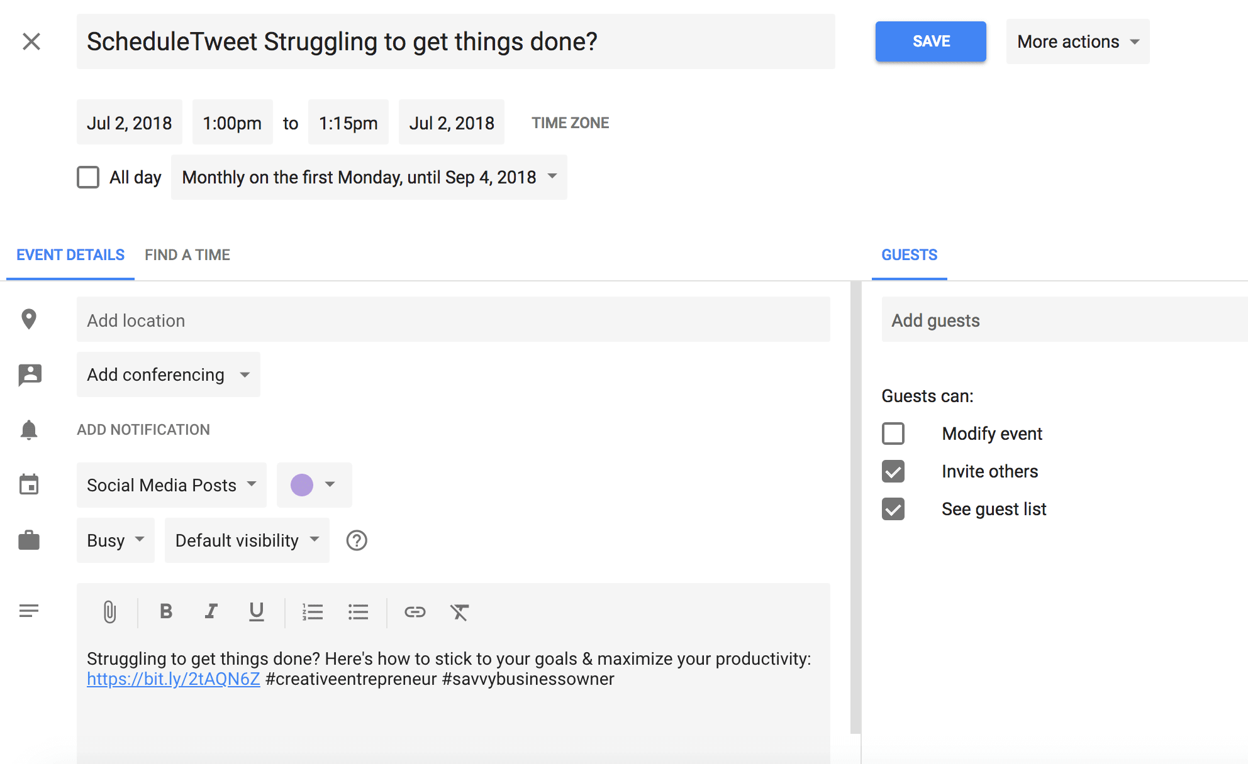The width and height of the screenshot is (1248, 764).
Task: Toggle italic formatting in the description
Action: tap(211, 611)
